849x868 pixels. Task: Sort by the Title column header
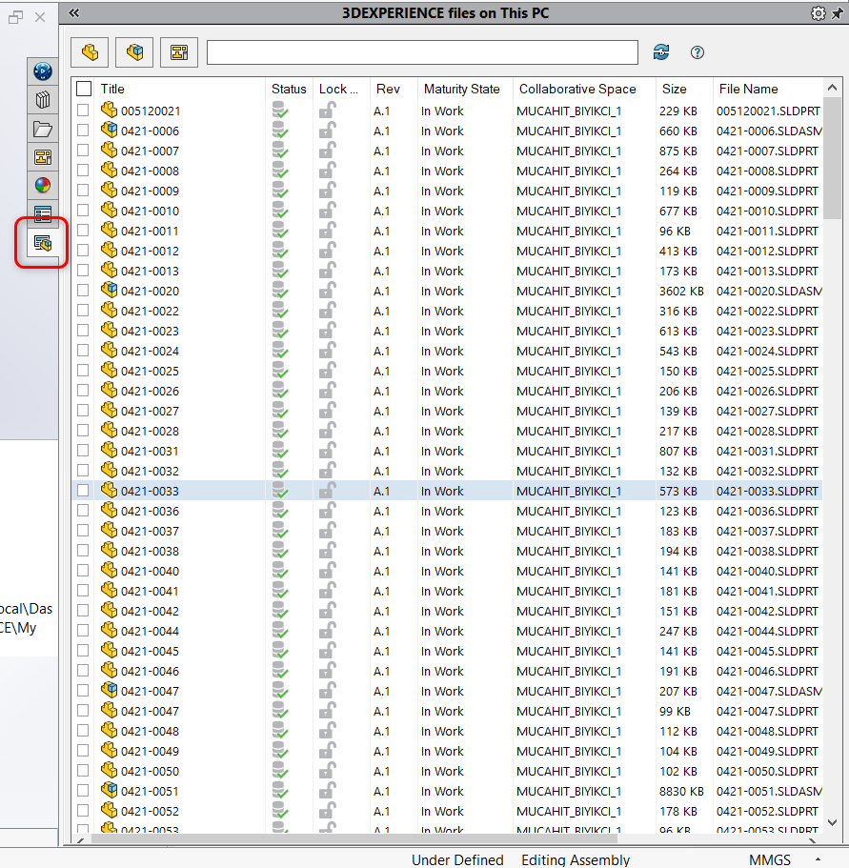pyautogui.click(x=112, y=90)
